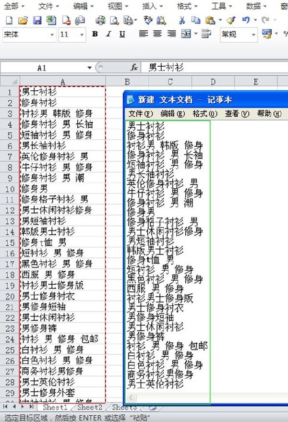Click the Save floppy disk icon

click(37, 20)
